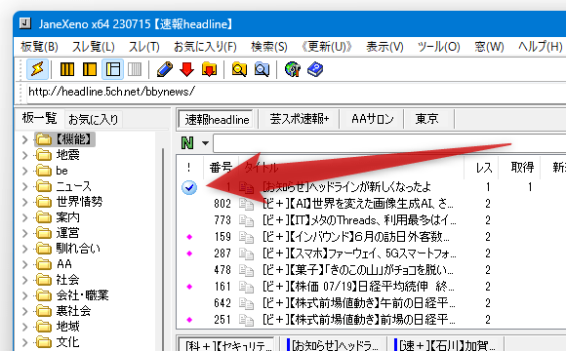This screenshot has width=566, height=351.
Task: Select the three-column pane layout icon
Action: coord(66,69)
